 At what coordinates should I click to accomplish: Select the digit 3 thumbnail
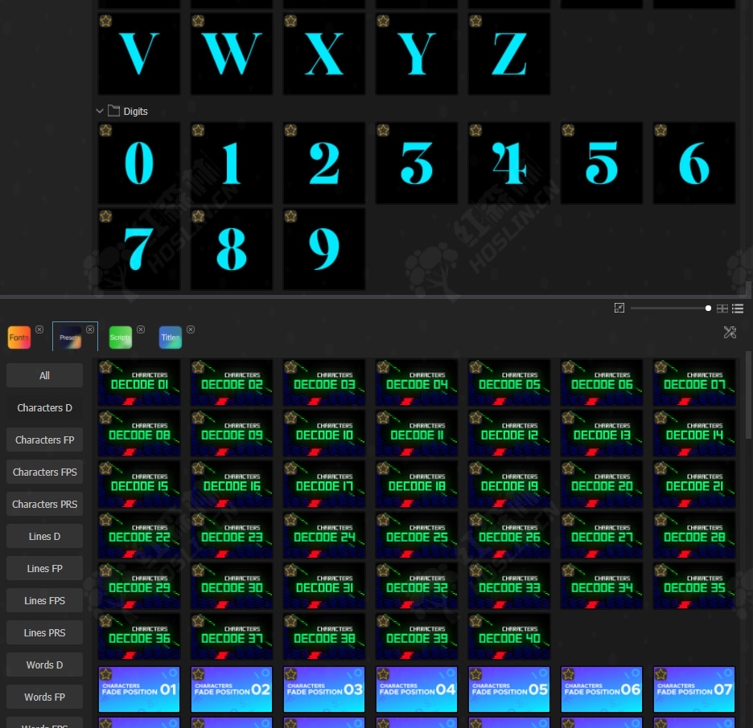click(417, 163)
